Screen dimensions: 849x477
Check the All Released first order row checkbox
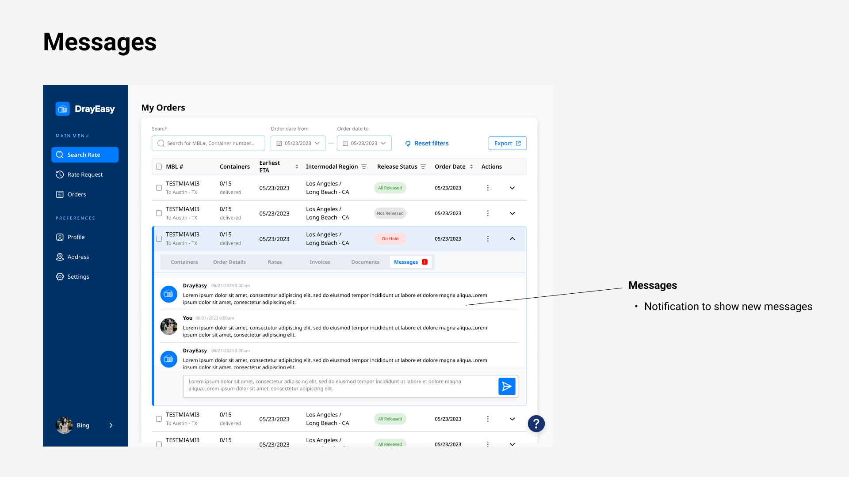click(159, 188)
